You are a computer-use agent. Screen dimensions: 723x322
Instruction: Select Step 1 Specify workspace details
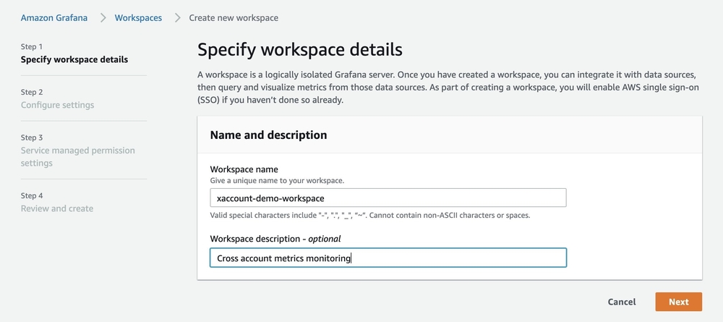74,53
